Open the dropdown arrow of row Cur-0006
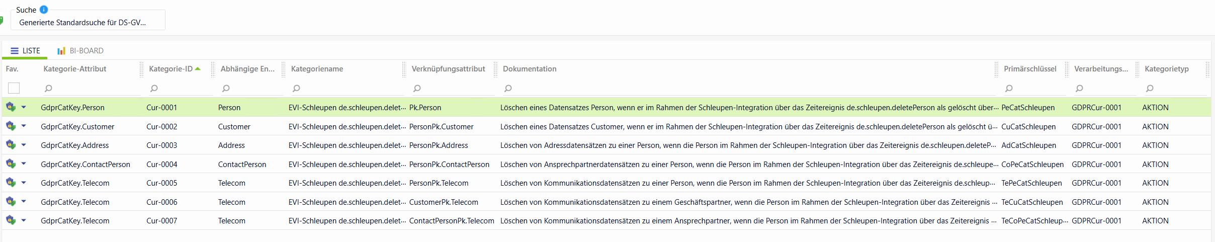This screenshot has height=242, width=1215. point(24,202)
